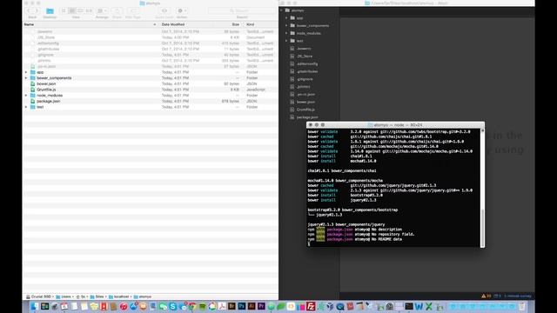The width and height of the screenshot is (557, 313).
Task: Open .yo-rc.json in Atom tree view
Action: click(305, 95)
